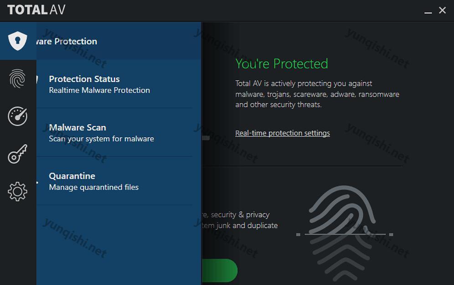This screenshot has width=454, height=285.
Task: Select Malware Scan menu item
Action: point(115,133)
